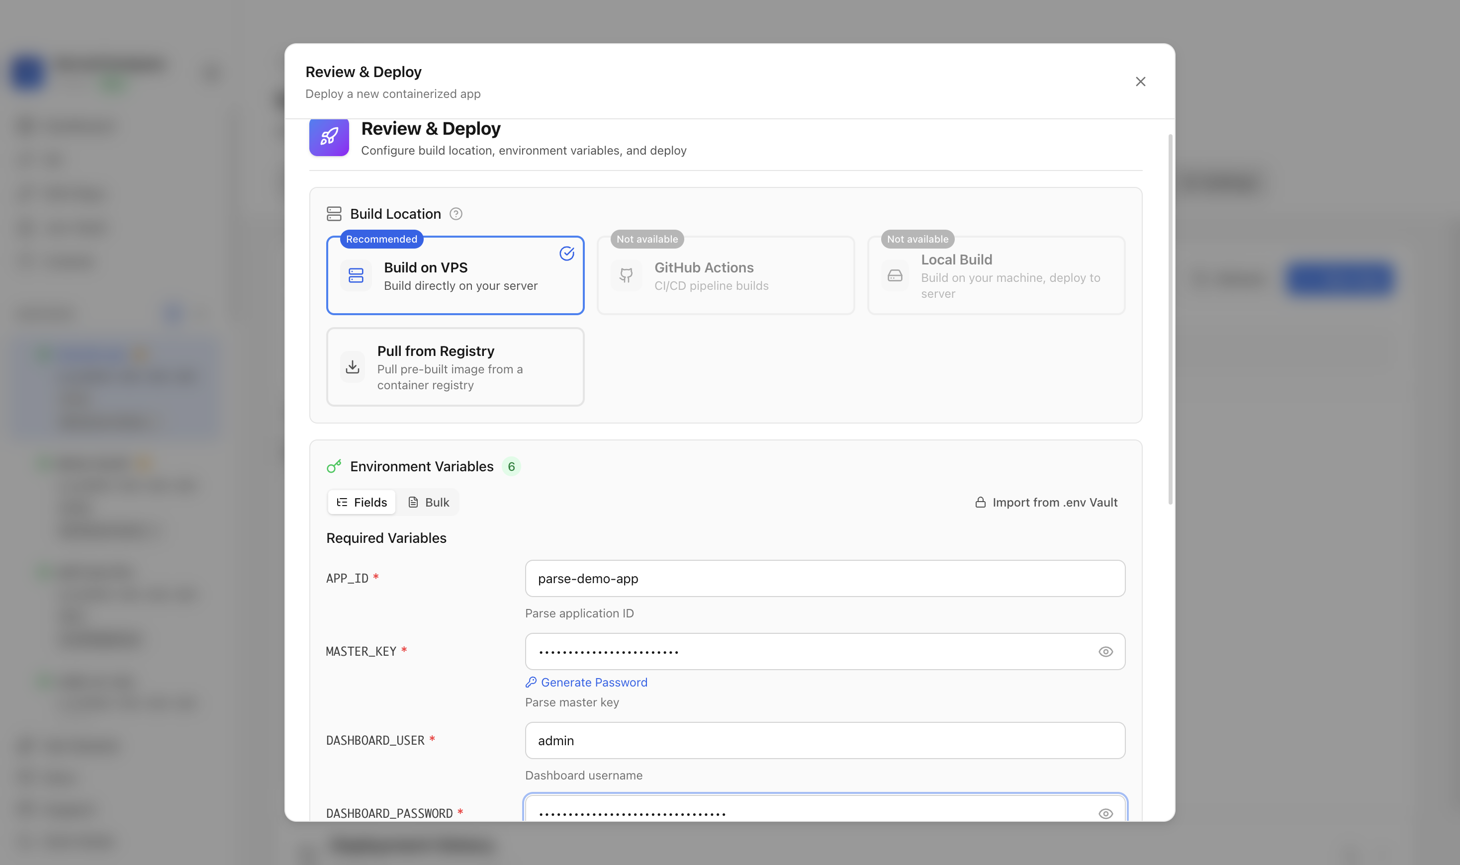
Task: Click the Environment Variables key icon
Action: (x=334, y=466)
